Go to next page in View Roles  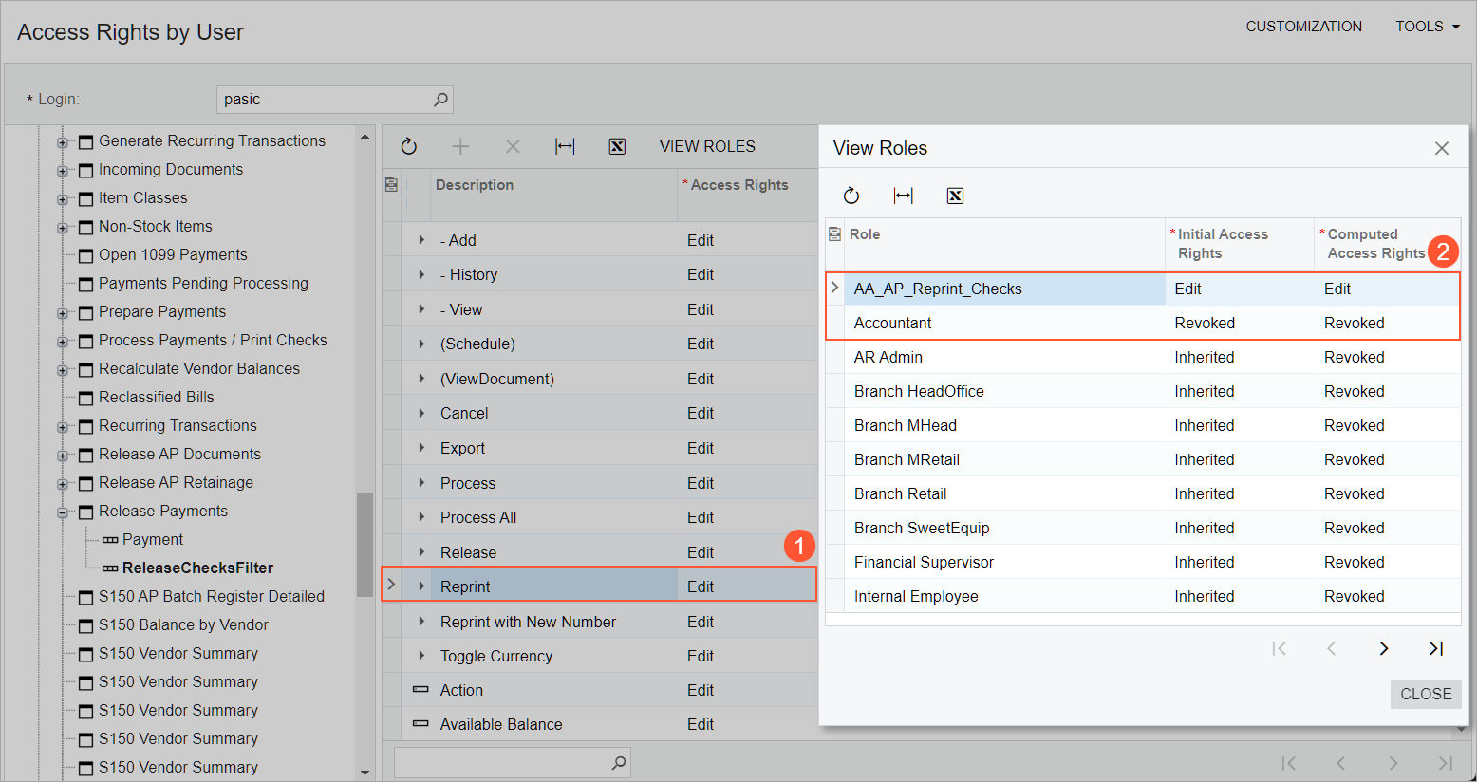(1383, 648)
